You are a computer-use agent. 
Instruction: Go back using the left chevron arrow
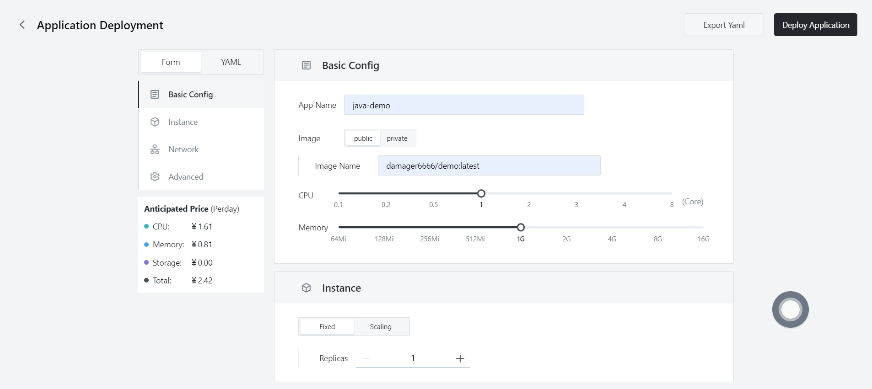(22, 25)
